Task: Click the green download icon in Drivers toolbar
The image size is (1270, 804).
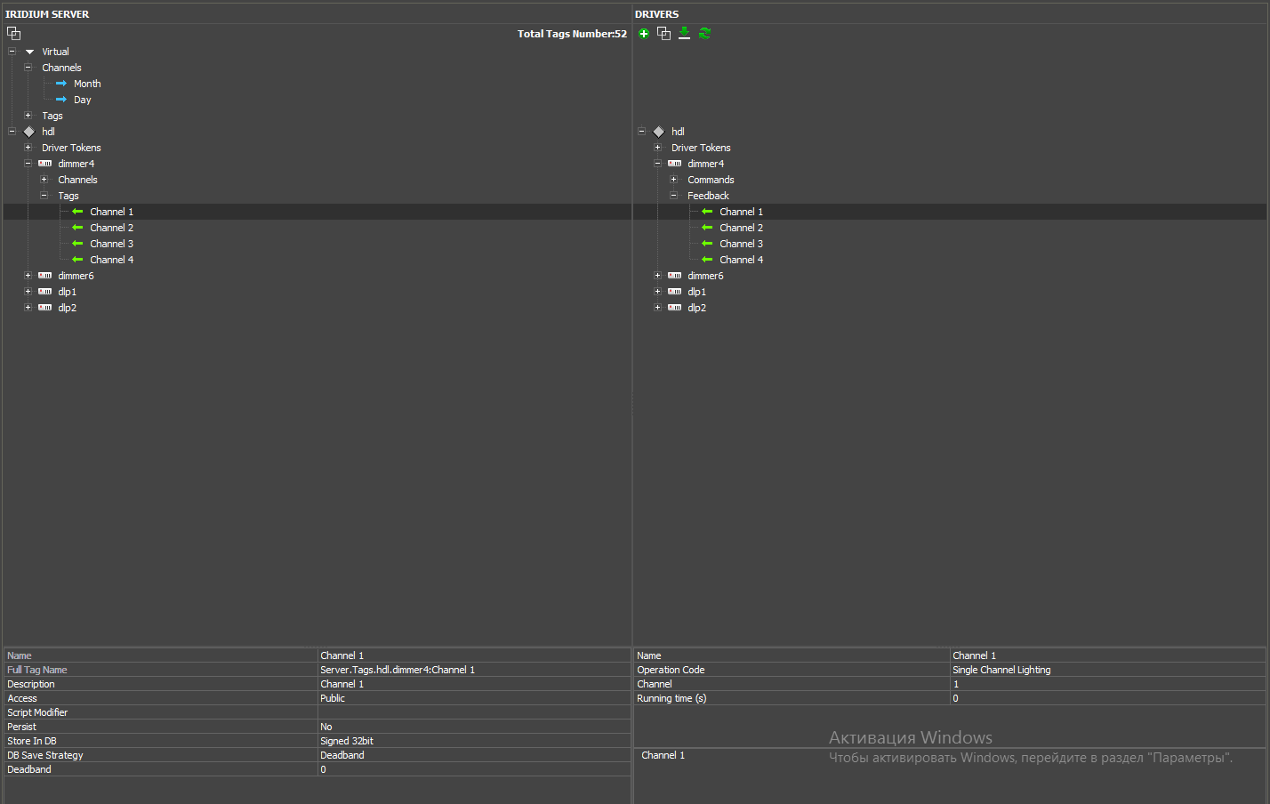Action: [x=684, y=33]
